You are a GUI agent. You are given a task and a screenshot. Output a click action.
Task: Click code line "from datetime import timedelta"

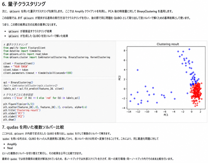[22, 51]
